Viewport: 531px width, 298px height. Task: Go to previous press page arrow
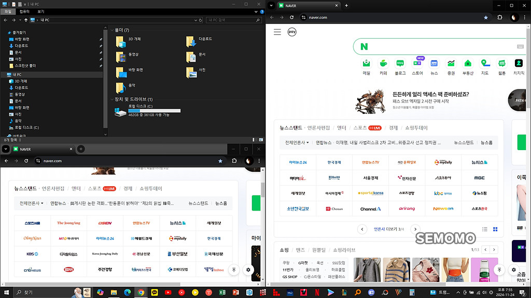362,229
